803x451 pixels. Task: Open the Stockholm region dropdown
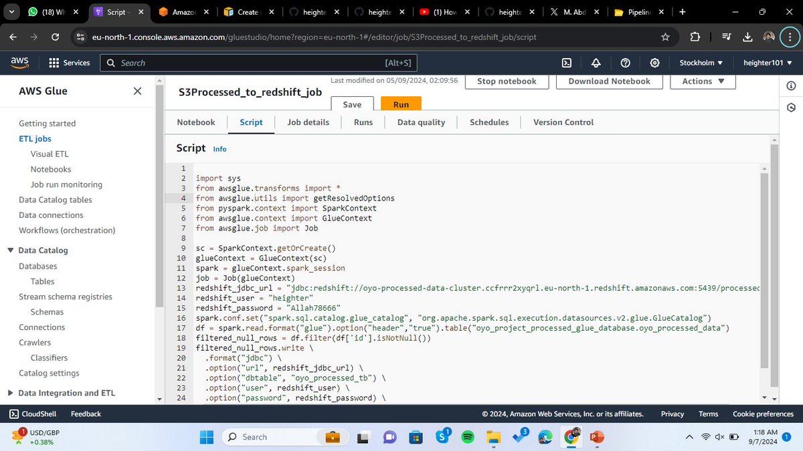tap(701, 63)
